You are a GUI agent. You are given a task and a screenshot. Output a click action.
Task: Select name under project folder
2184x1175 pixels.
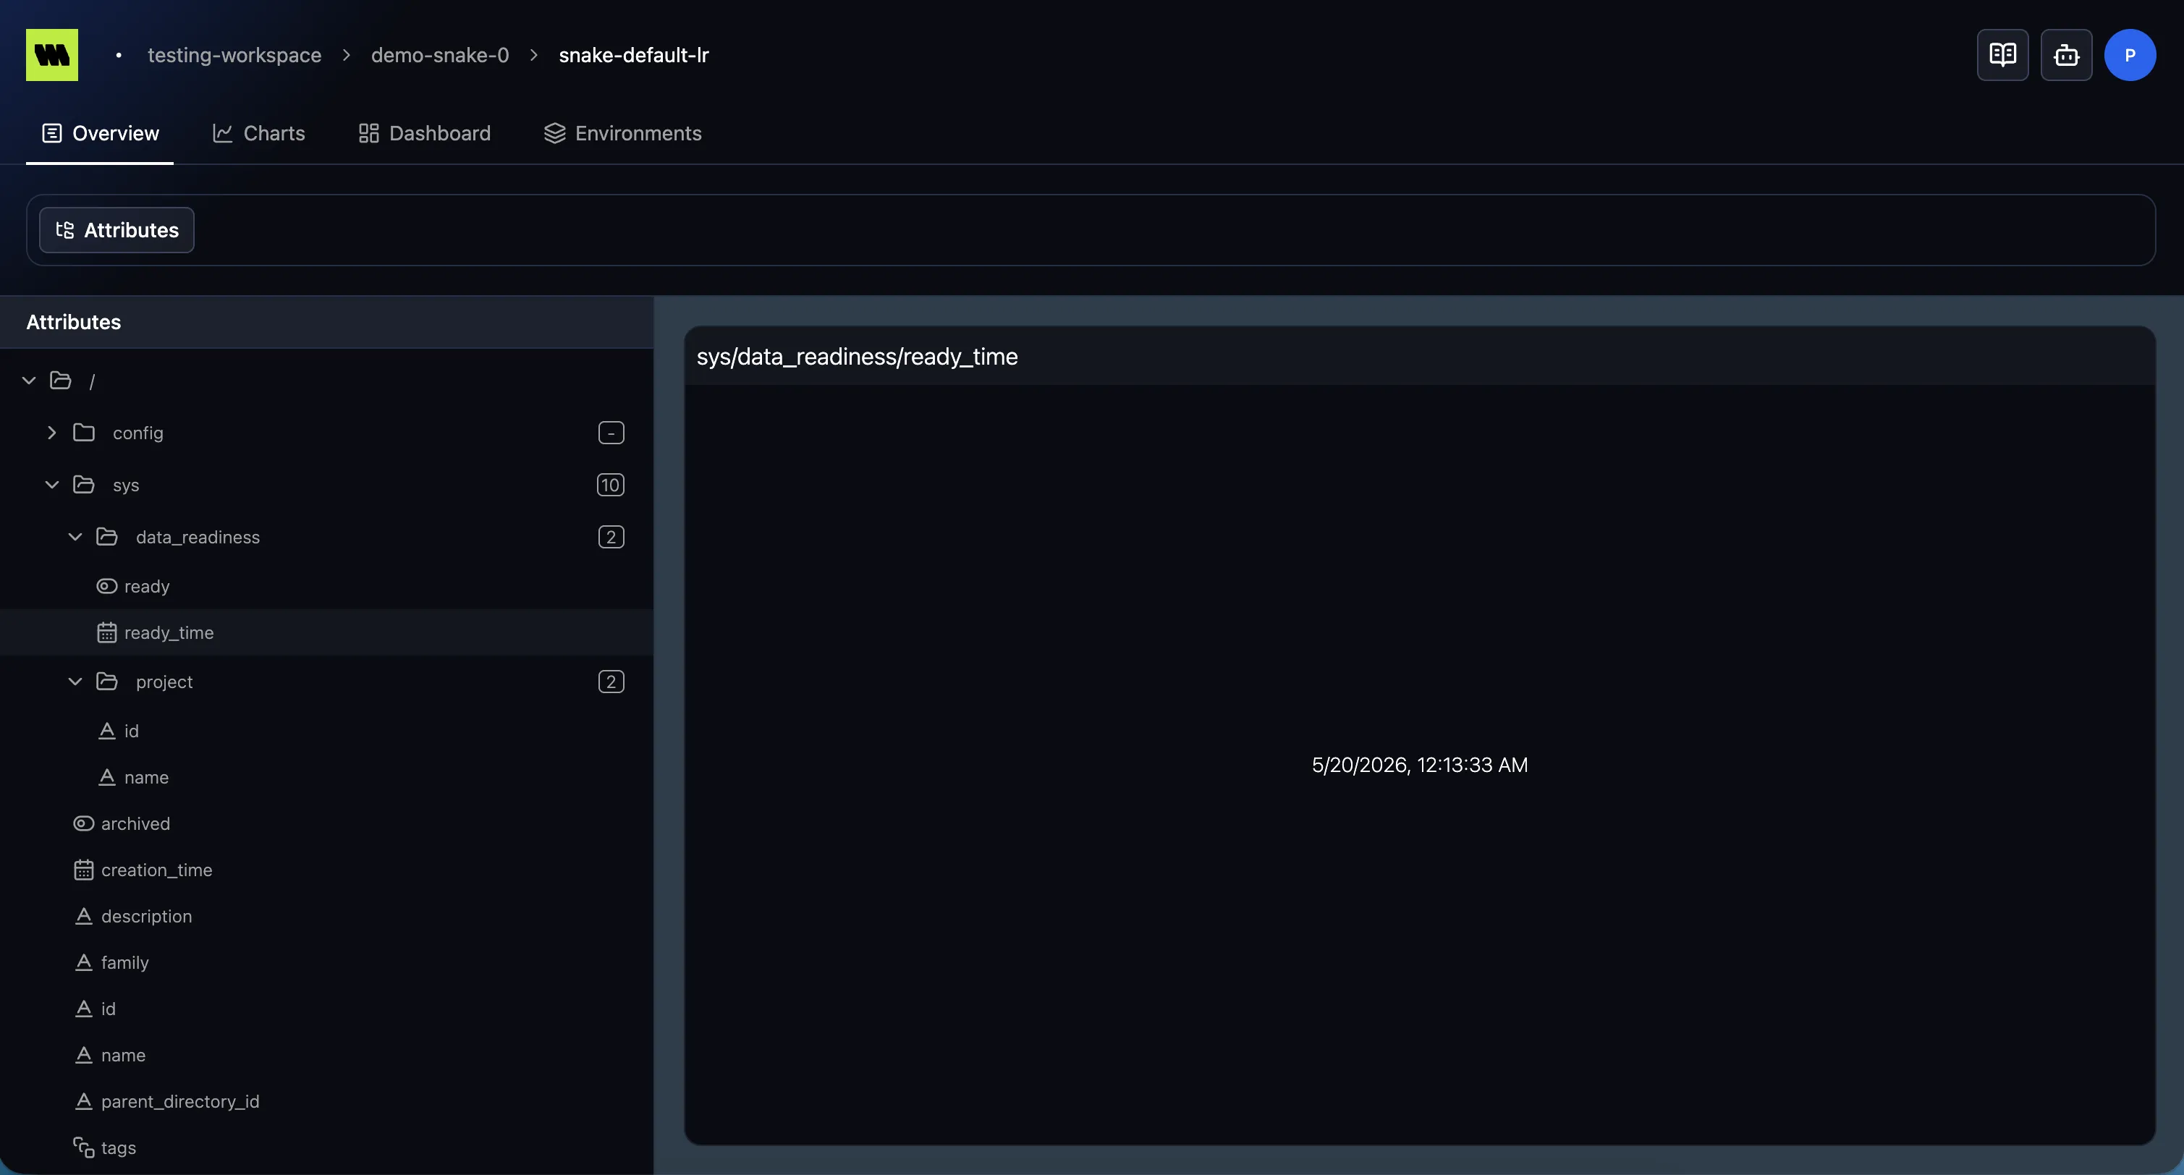(326, 777)
